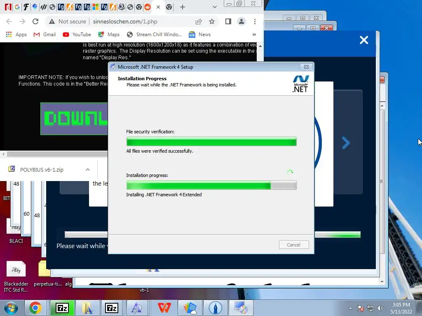
Task: Open the network tray icon
Action: [x=370, y=308]
